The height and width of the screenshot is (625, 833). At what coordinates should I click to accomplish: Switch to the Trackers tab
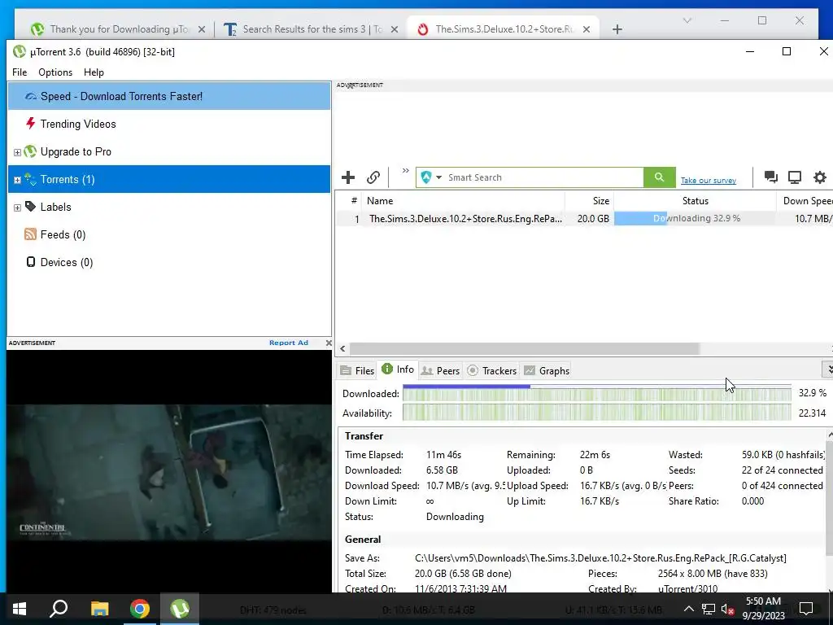tap(492, 370)
